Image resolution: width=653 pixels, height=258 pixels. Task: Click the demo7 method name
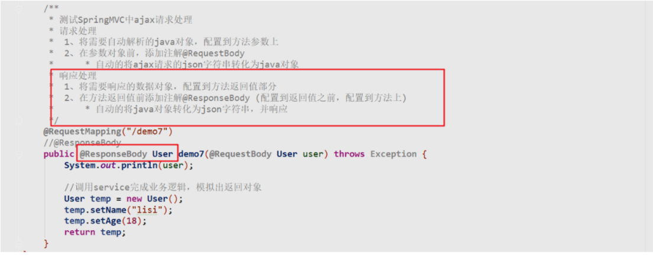(191, 154)
